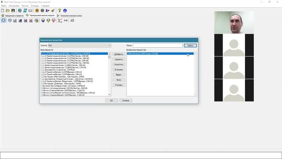Click the red pentagon icon

(54, 21)
